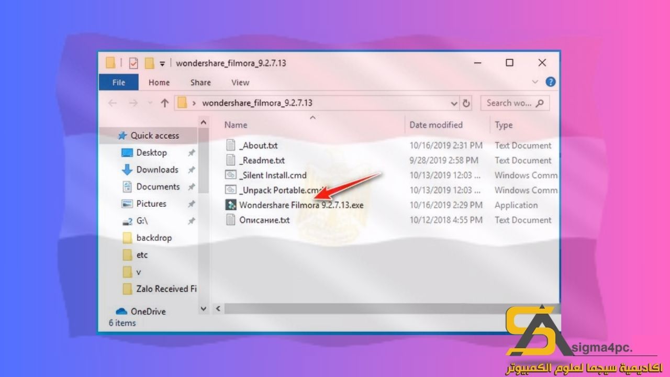
Task: Open Desktop in the navigation pane
Action: point(151,152)
